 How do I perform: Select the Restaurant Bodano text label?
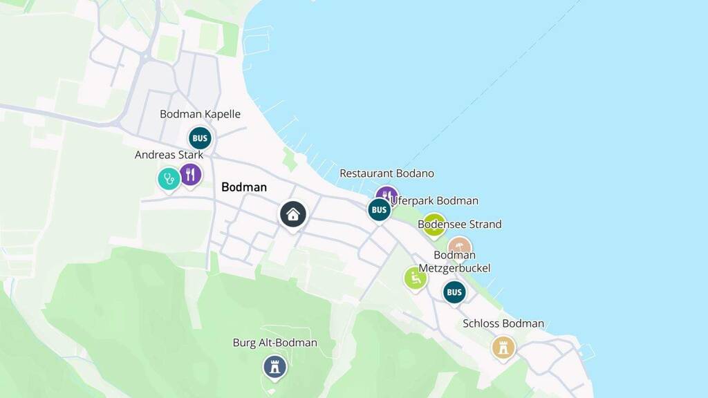tap(387, 173)
